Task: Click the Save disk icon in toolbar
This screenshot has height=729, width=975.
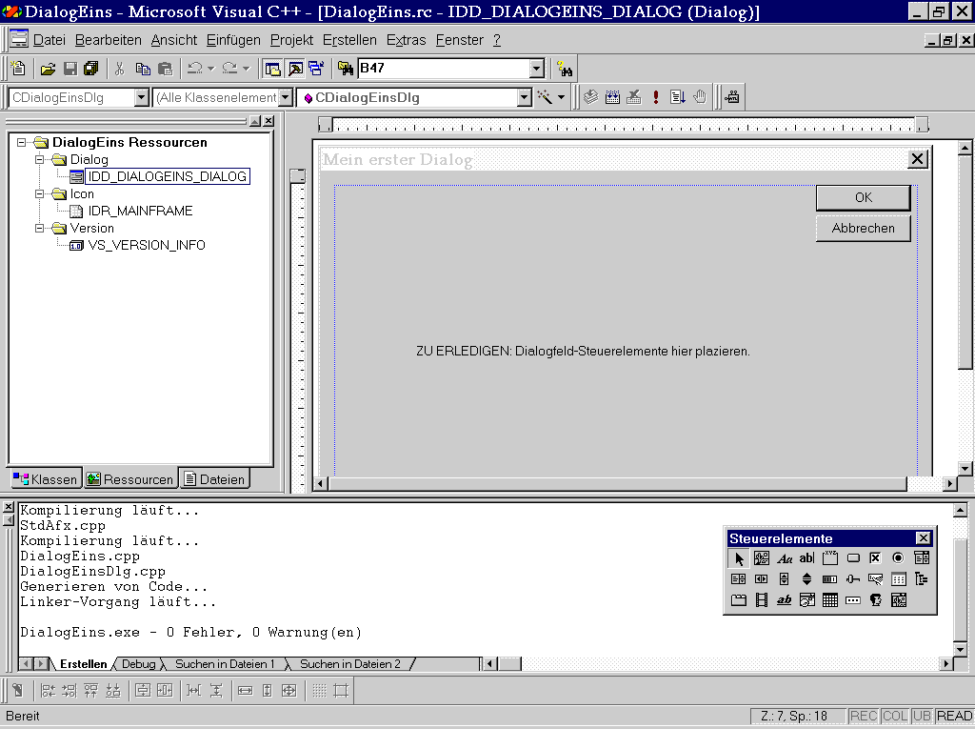Action: pos(70,69)
